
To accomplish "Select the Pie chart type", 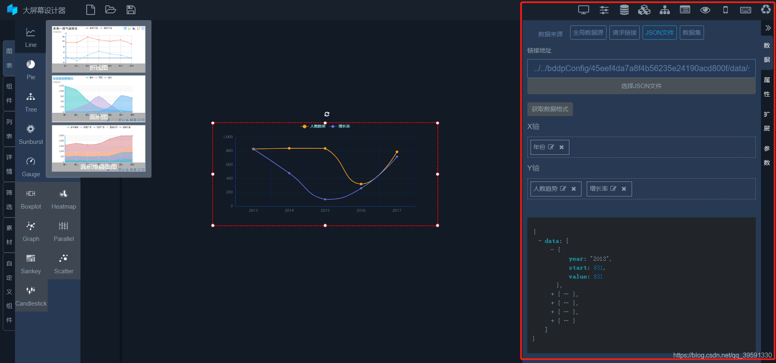I will pos(31,70).
